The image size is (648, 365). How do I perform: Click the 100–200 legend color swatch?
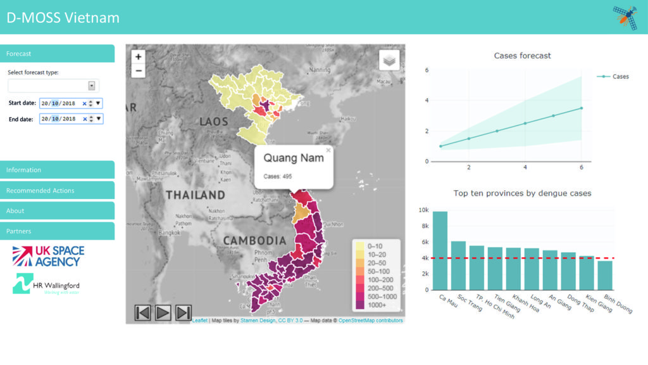[360, 279]
